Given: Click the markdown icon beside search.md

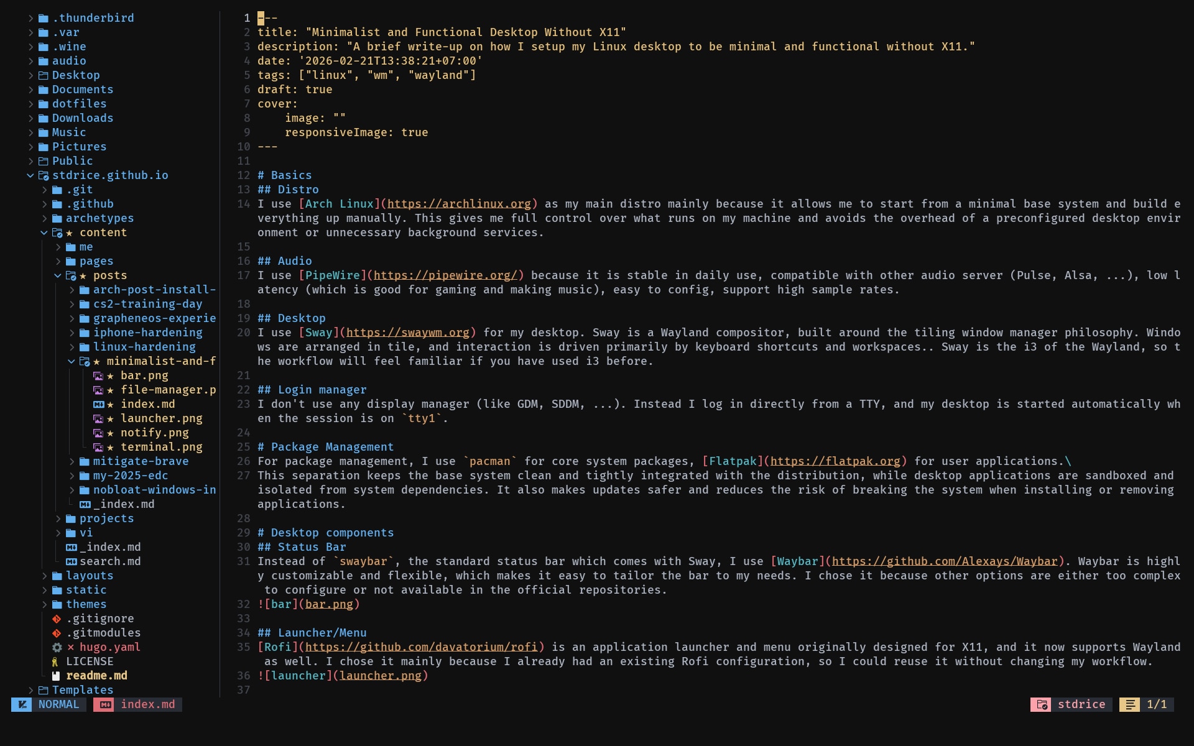Looking at the screenshot, I should 71,561.
